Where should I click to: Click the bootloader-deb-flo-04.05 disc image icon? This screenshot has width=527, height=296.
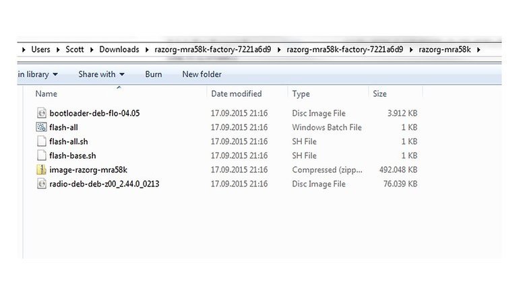(41, 113)
